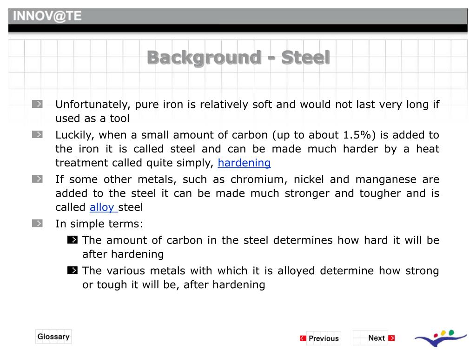
Task: Click the text 'after hardening' under the carbon sub-bullet
Action: (x=123, y=254)
